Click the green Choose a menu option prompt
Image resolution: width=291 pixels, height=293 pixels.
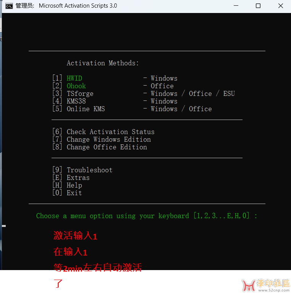tap(147, 216)
